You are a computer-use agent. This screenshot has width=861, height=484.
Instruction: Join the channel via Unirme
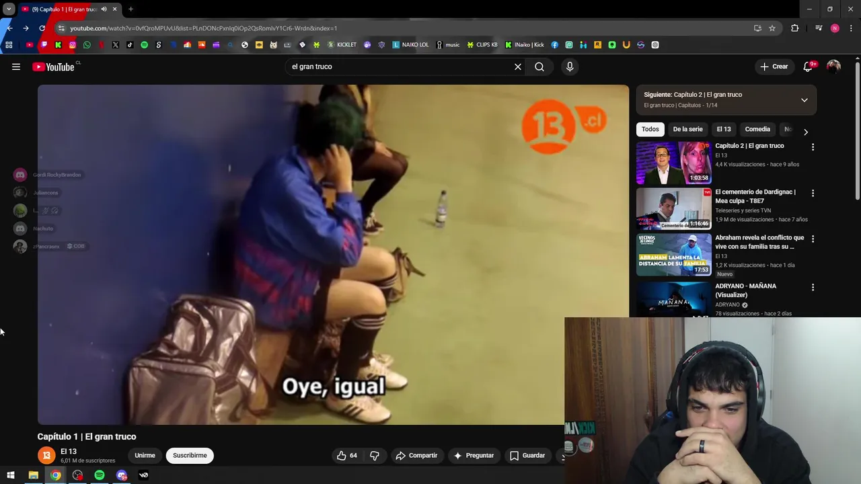click(145, 456)
